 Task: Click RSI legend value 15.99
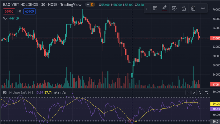click(x=39, y=92)
